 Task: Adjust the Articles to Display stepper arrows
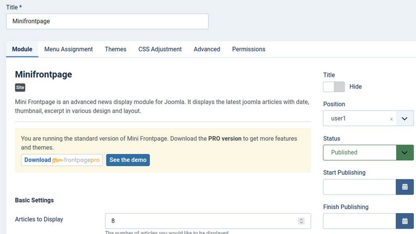pyautogui.click(x=301, y=221)
